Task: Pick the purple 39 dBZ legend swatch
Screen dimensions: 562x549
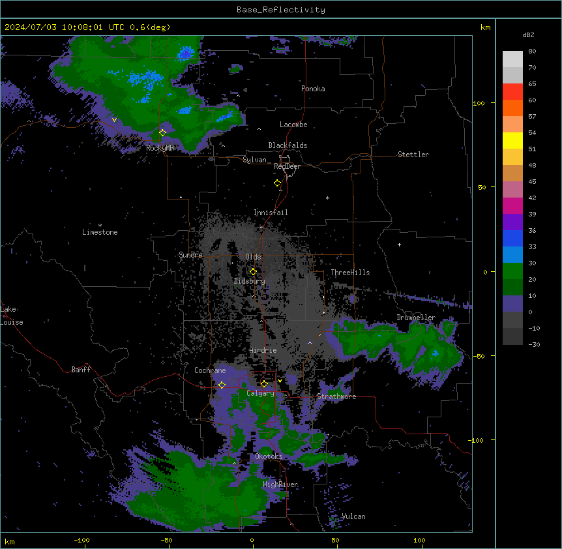Action: point(512,222)
